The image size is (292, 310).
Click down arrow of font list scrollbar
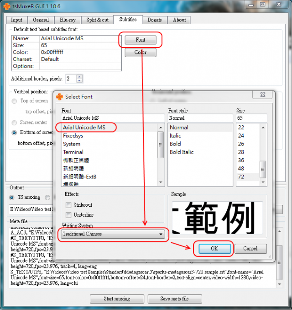tap(161, 182)
